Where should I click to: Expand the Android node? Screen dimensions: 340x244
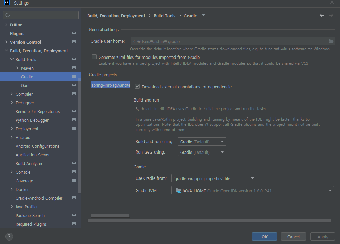tap(12, 137)
